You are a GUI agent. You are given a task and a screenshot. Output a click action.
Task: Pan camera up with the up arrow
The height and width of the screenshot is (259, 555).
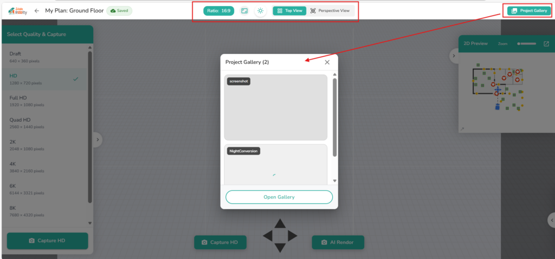tap(280, 223)
